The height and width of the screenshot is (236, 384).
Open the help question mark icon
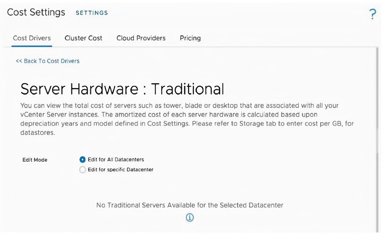[x=372, y=14]
